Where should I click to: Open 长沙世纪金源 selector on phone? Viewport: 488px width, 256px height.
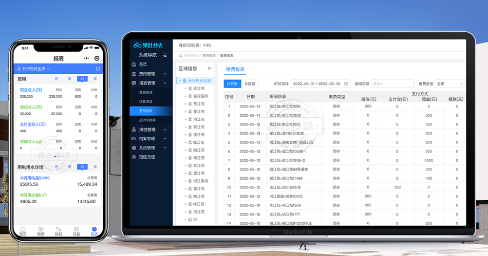(34, 69)
